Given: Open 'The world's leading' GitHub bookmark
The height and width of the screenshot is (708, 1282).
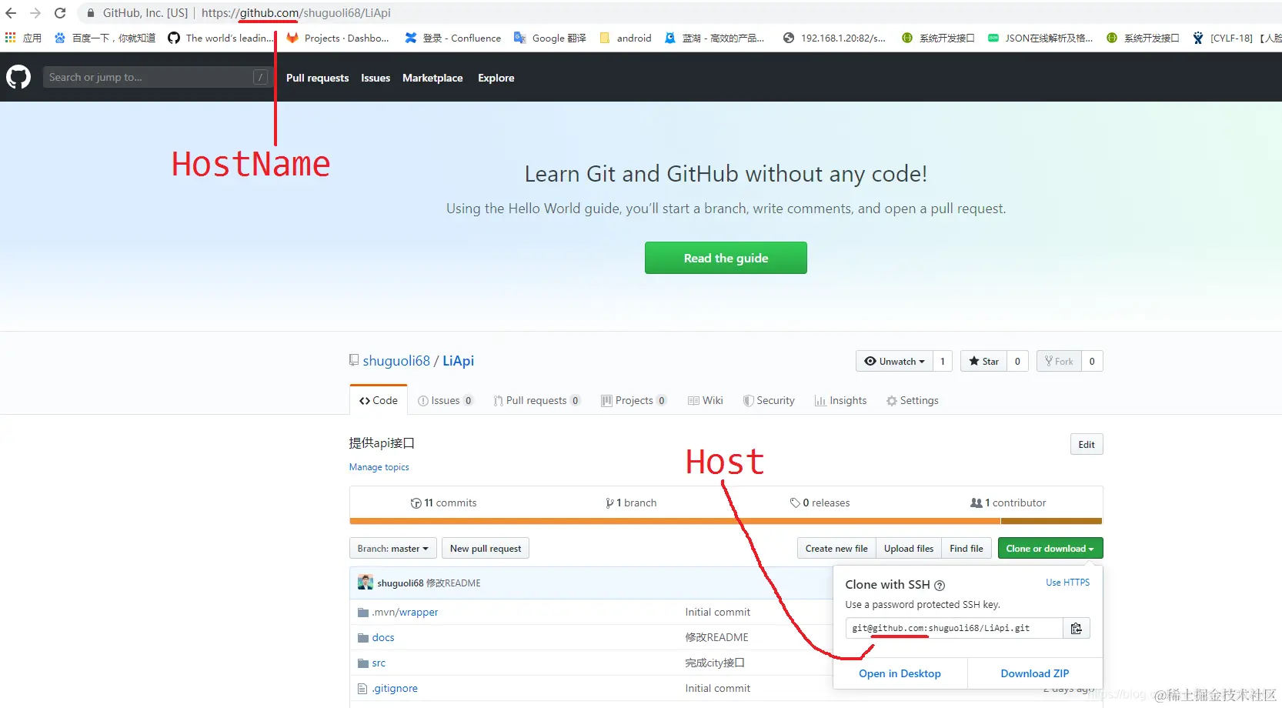Looking at the screenshot, I should (221, 38).
